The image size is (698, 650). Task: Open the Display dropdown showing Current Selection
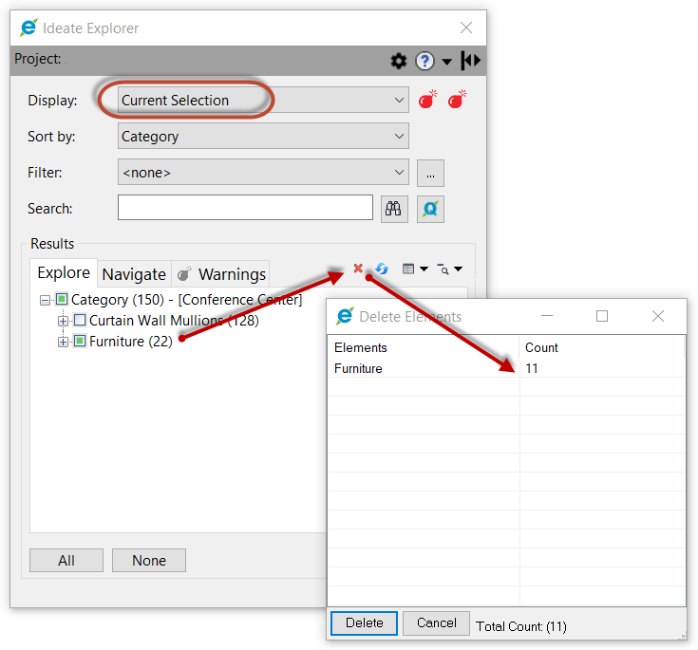tap(263, 100)
